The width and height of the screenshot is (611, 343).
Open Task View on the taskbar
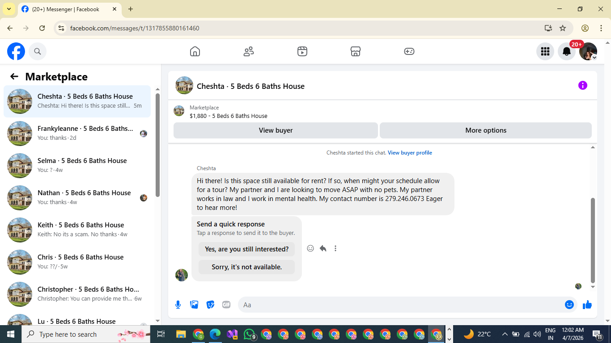(x=161, y=334)
